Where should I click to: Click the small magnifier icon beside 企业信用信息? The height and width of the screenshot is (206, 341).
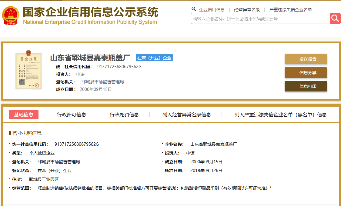coord(194,9)
